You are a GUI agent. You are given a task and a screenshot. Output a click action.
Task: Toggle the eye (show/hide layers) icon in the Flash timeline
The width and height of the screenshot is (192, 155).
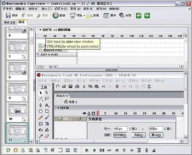[x=84, y=113]
